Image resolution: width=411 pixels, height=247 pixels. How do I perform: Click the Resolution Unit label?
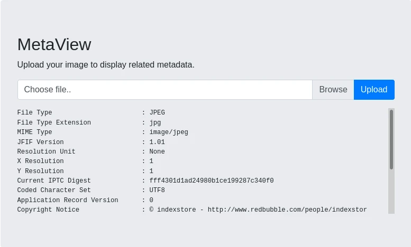(x=46, y=151)
